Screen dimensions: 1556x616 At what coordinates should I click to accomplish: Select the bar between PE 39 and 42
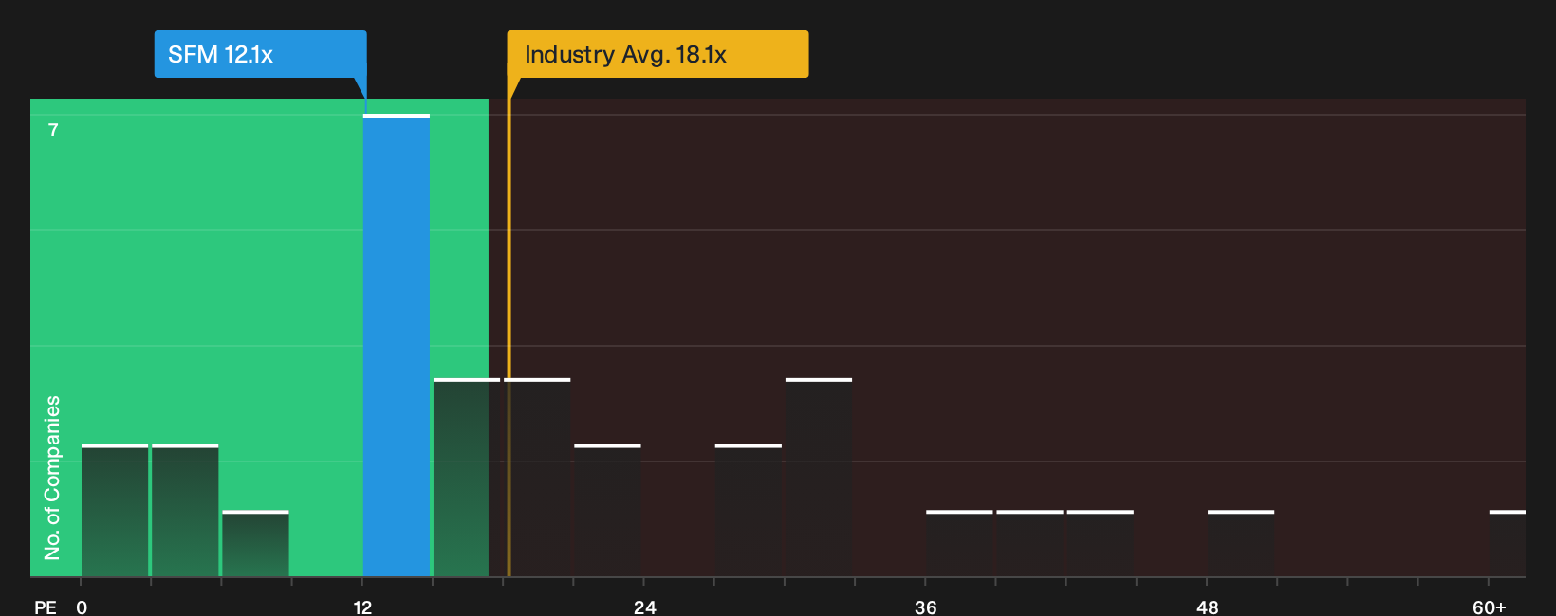click(1029, 543)
